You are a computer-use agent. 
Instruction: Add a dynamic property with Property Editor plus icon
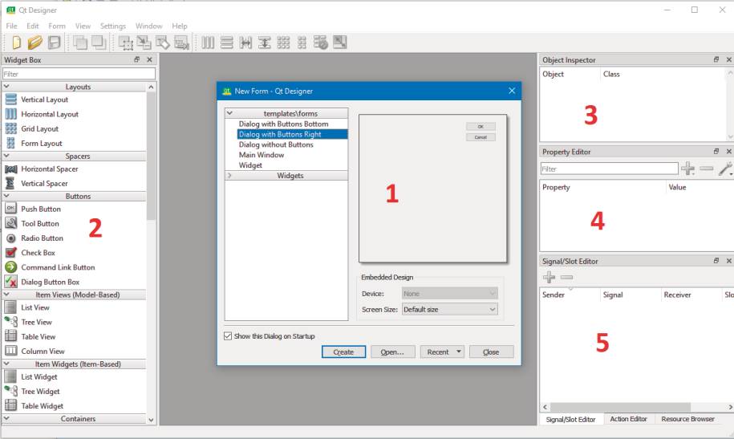(x=687, y=169)
